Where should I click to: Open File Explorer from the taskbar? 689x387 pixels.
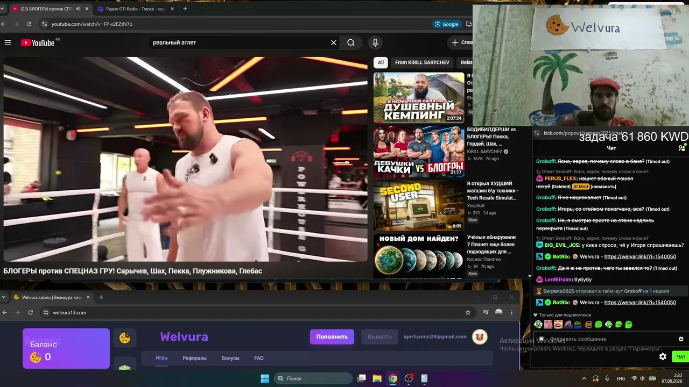tap(377, 378)
